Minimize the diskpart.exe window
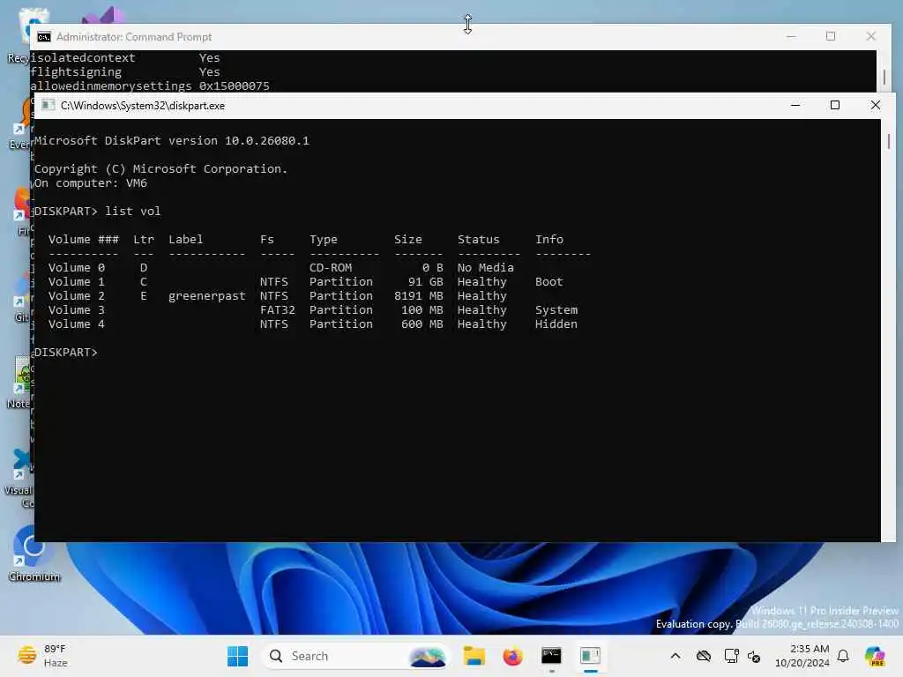Screen dimensions: 903x677 tap(795, 106)
